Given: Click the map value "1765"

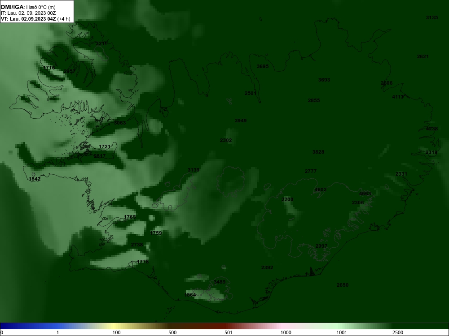Looking at the screenshot, I should pos(130,217).
